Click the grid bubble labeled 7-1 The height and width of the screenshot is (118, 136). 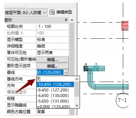[122, 100]
